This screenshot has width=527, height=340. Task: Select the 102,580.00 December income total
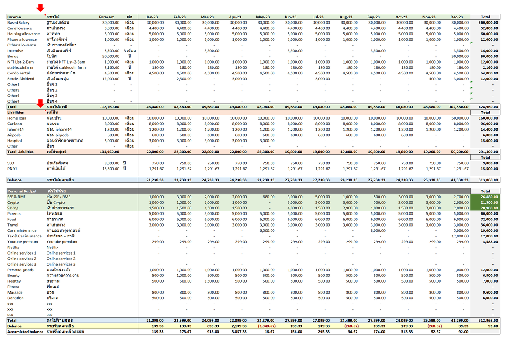click(x=460, y=107)
